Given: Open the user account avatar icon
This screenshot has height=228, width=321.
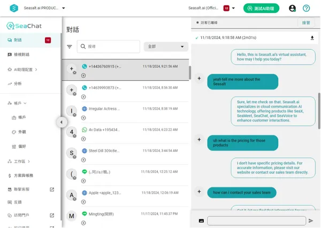Looking at the screenshot, I should pyautogui.click(x=292, y=8).
